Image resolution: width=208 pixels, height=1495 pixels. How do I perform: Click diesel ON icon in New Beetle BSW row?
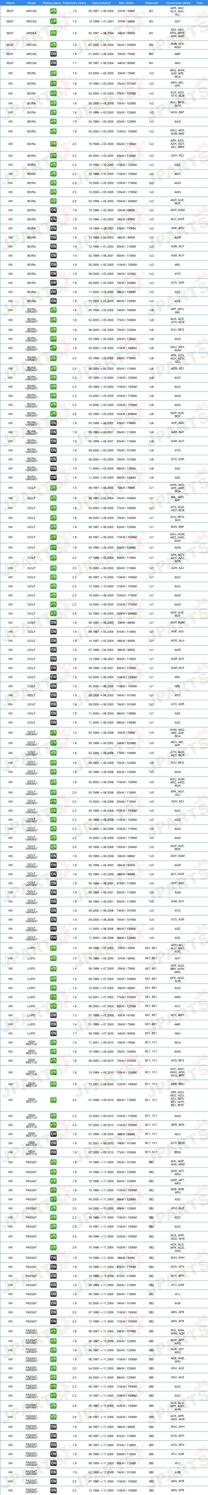pos(53,1153)
